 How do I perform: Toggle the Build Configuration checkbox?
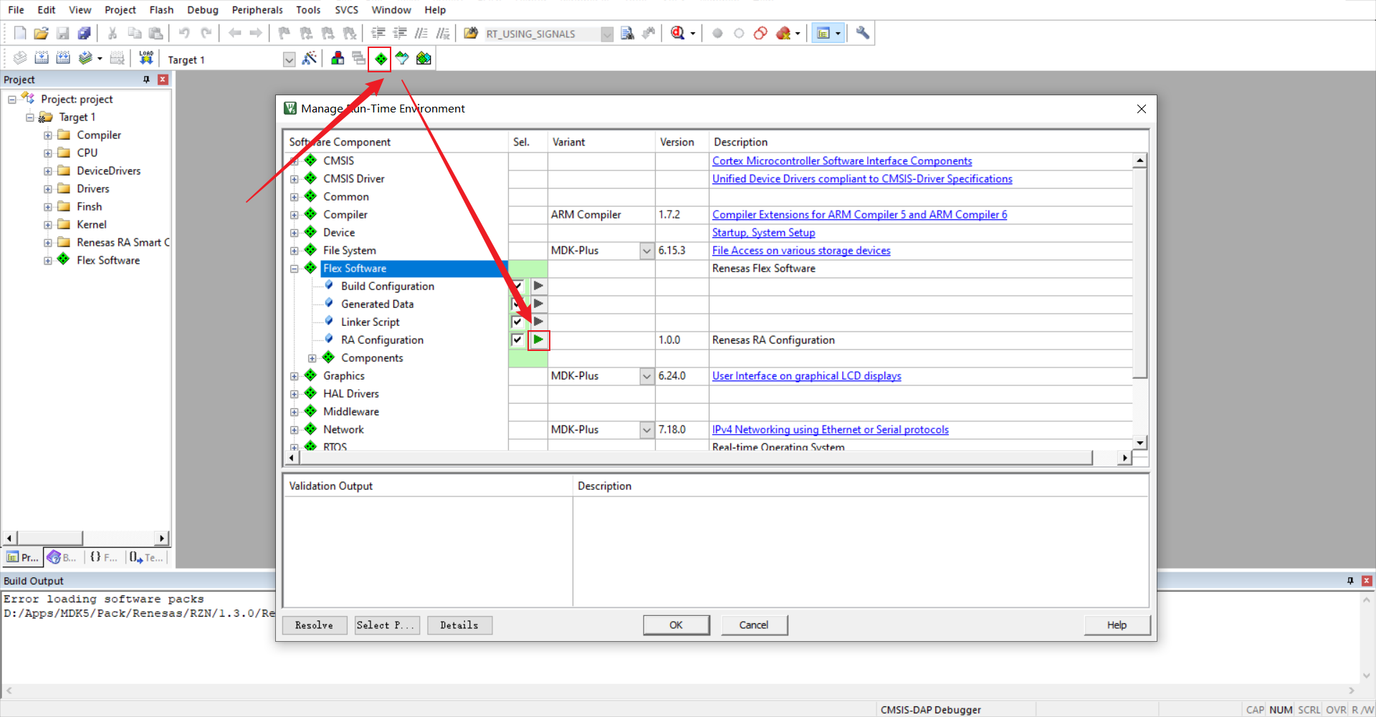point(517,286)
